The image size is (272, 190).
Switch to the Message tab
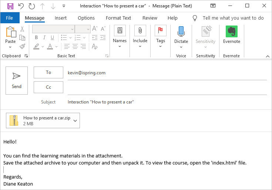(x=35, y=18)
